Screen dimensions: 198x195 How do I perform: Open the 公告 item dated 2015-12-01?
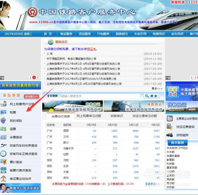pos(50,54)
